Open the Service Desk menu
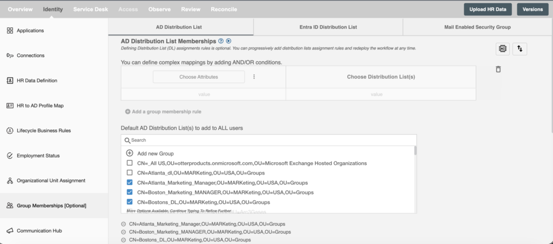Viewport: 553px width, 244px height. click(x=91, y=10)
